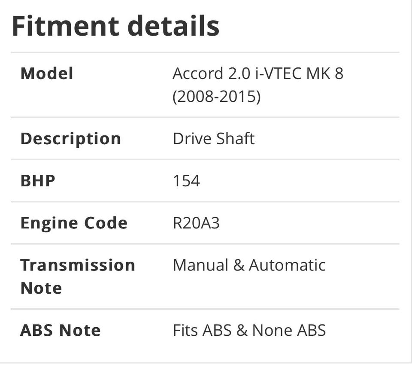
Task: Select the 154 BHP value
Action: 186,181
